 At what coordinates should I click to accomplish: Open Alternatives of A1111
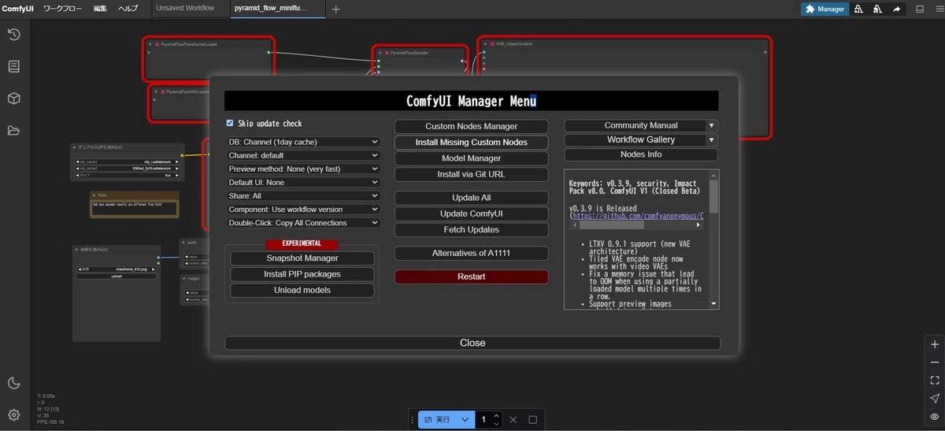[x=471, y=253]
